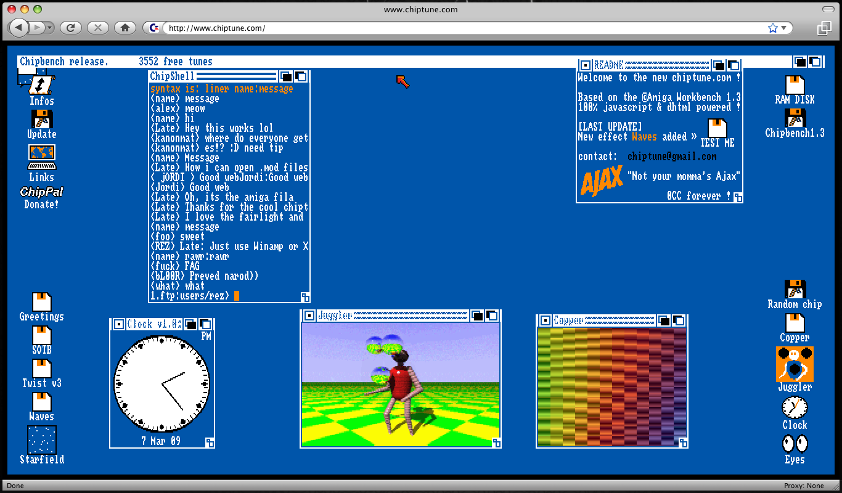This screenshot has height=493, width=842.
Task: Click the analog clock face
Action: click(x=162, y=383)
